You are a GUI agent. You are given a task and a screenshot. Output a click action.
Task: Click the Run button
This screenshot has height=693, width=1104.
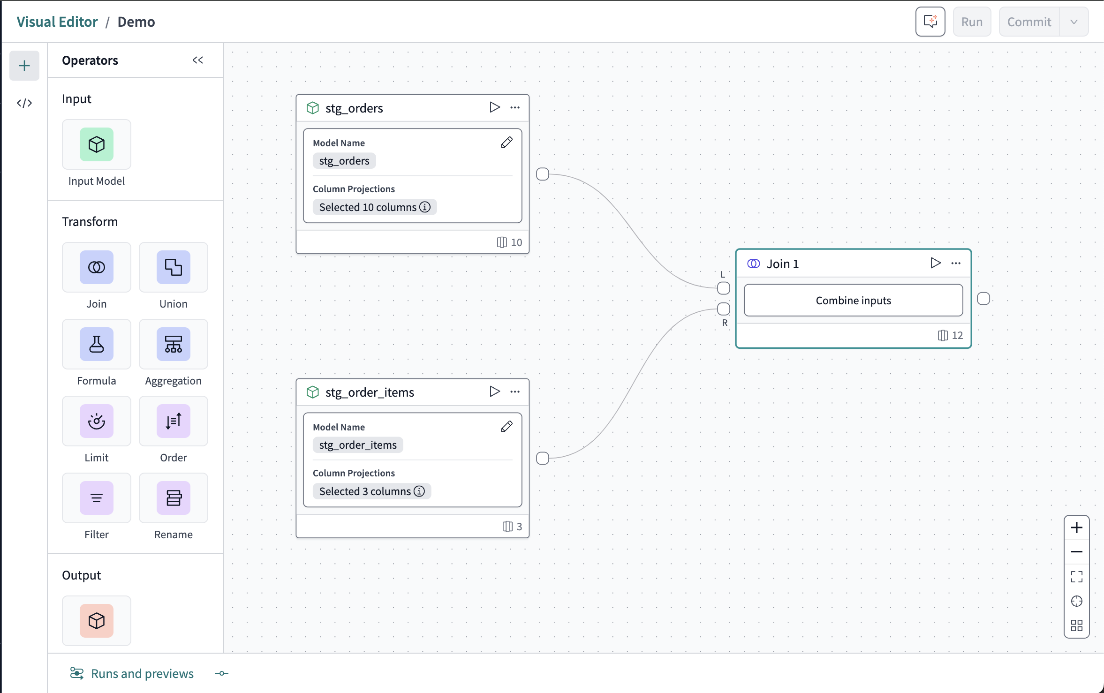[x=971, y=22]
